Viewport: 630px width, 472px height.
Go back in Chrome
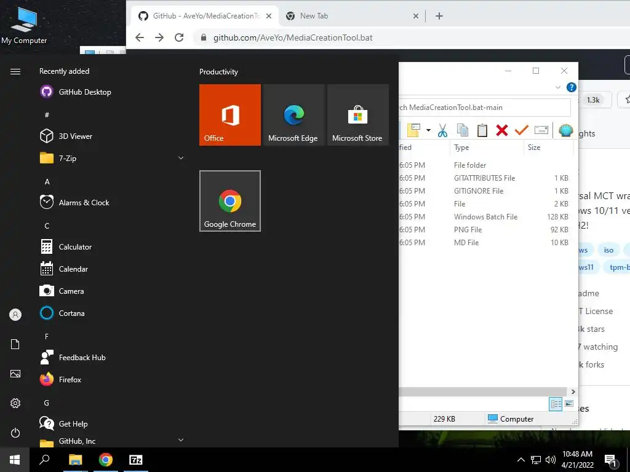point(140,37)
